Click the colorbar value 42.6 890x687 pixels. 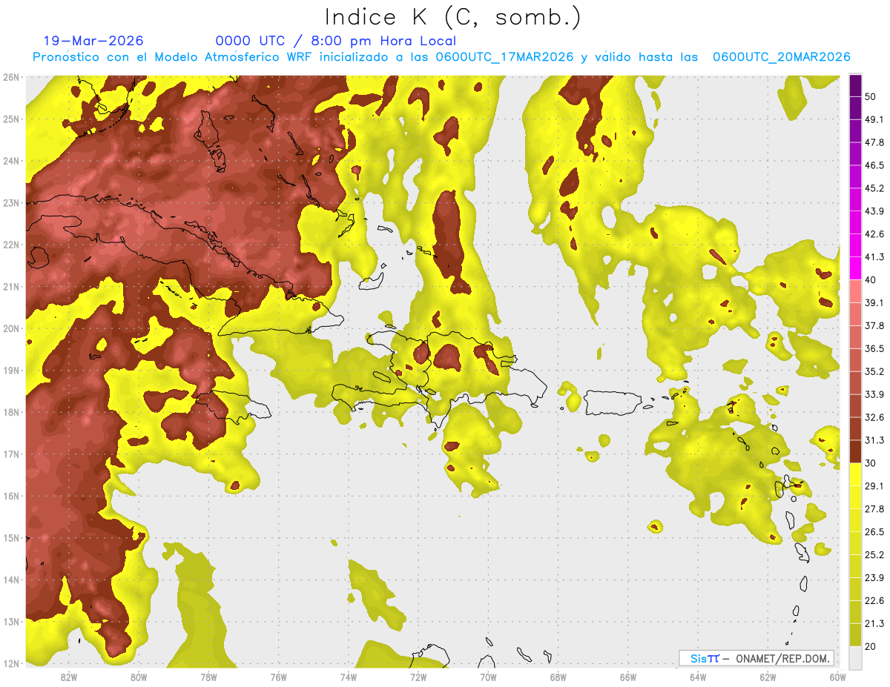point(874,234)
